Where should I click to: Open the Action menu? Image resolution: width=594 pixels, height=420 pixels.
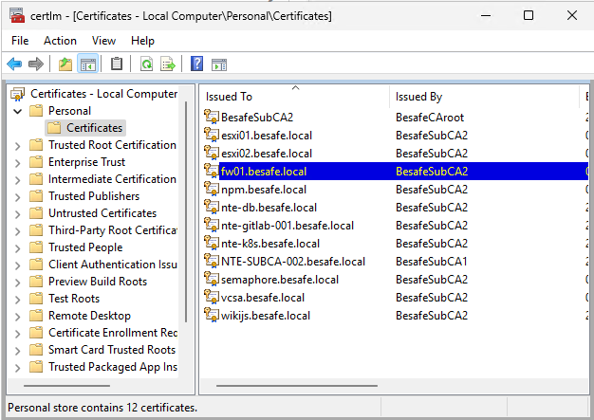[x=60, y=41]
